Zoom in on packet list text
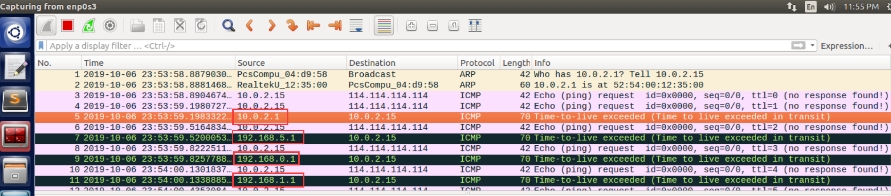Screen dimensions: 891x196 [x=411, y=26]
